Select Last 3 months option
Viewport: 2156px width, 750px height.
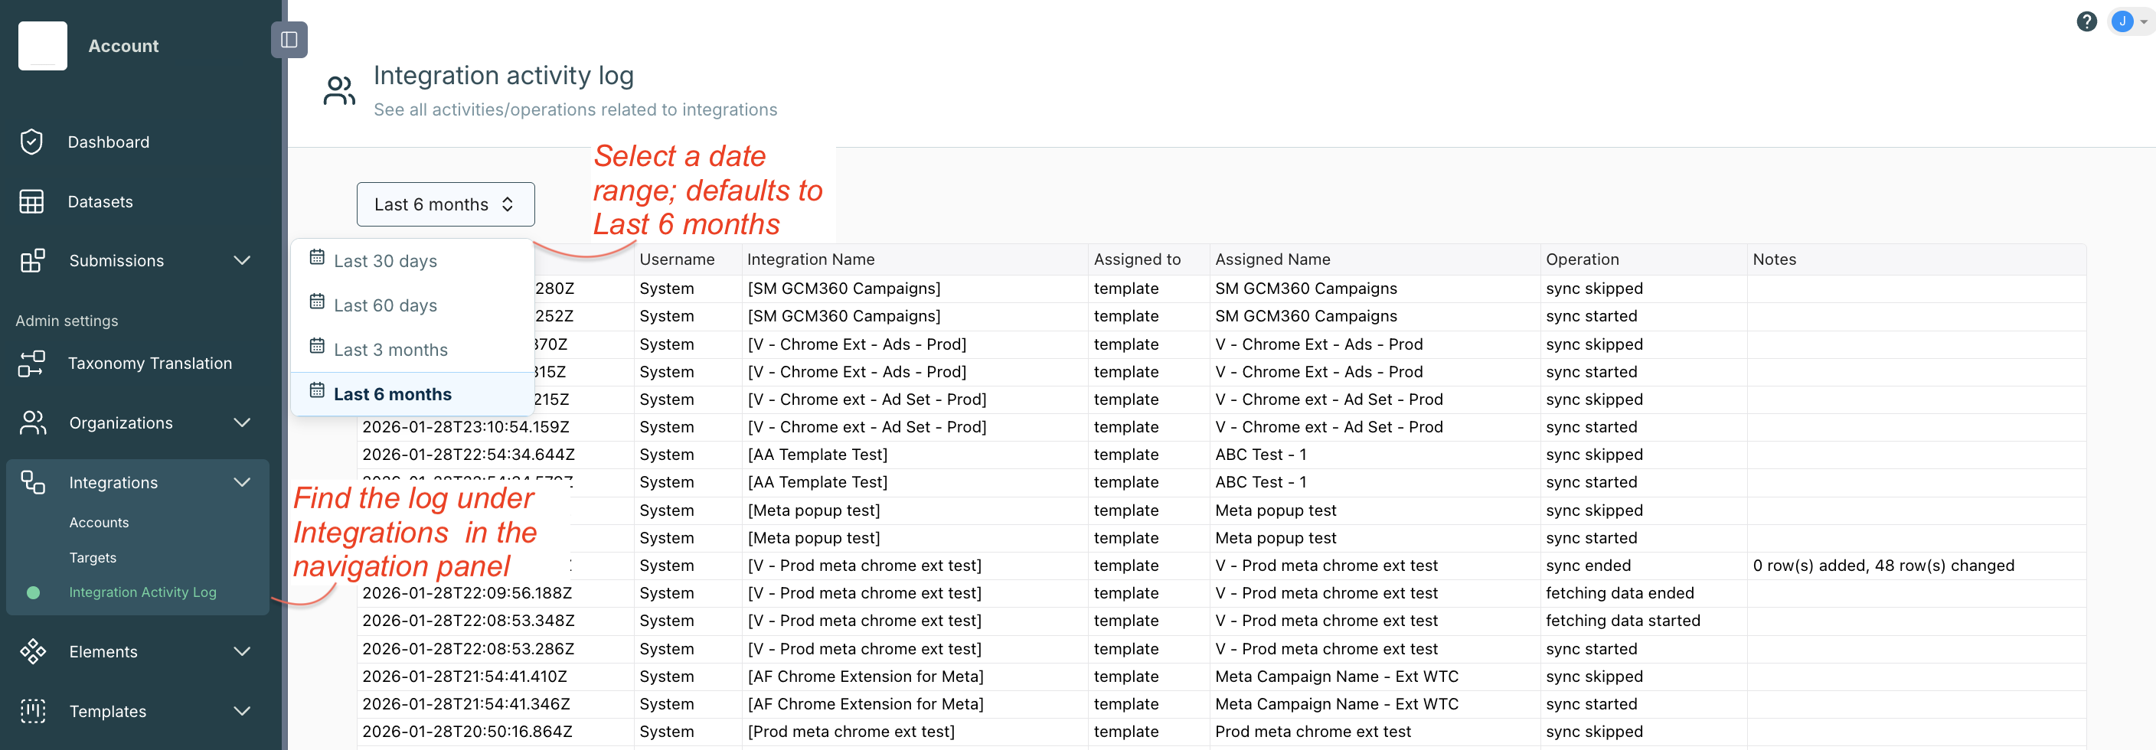pos(412,350)
